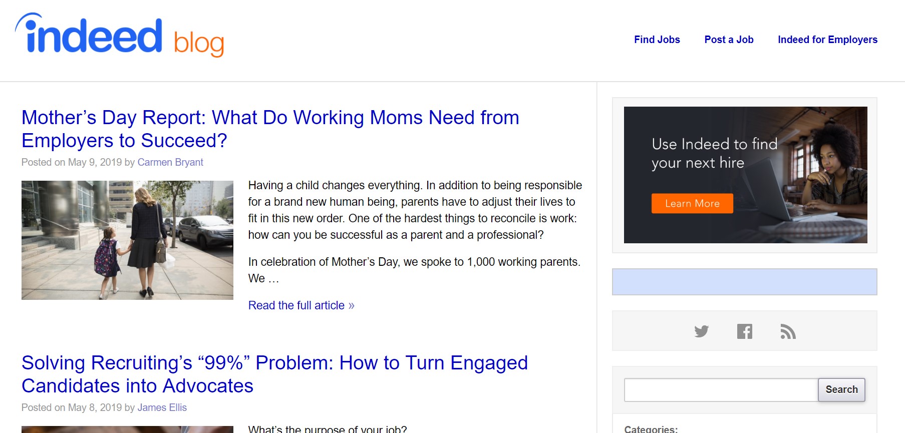Click the Categories heading in sidebar
The width and height of the screenshot is (905, 433).
(651, 429)
